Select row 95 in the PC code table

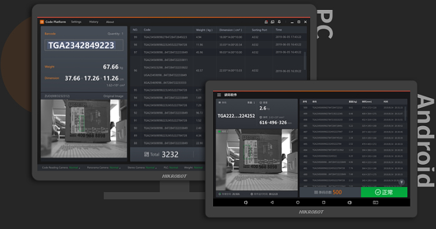(168, 90)
